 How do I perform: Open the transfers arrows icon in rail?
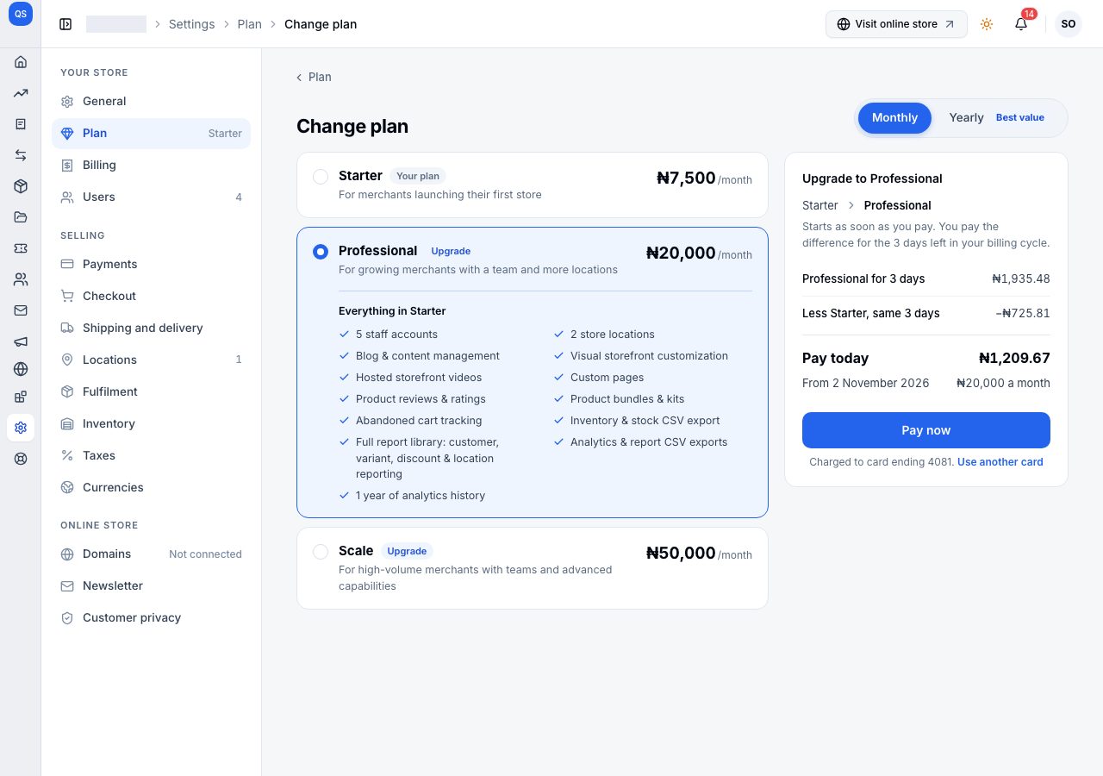(21, 155)
